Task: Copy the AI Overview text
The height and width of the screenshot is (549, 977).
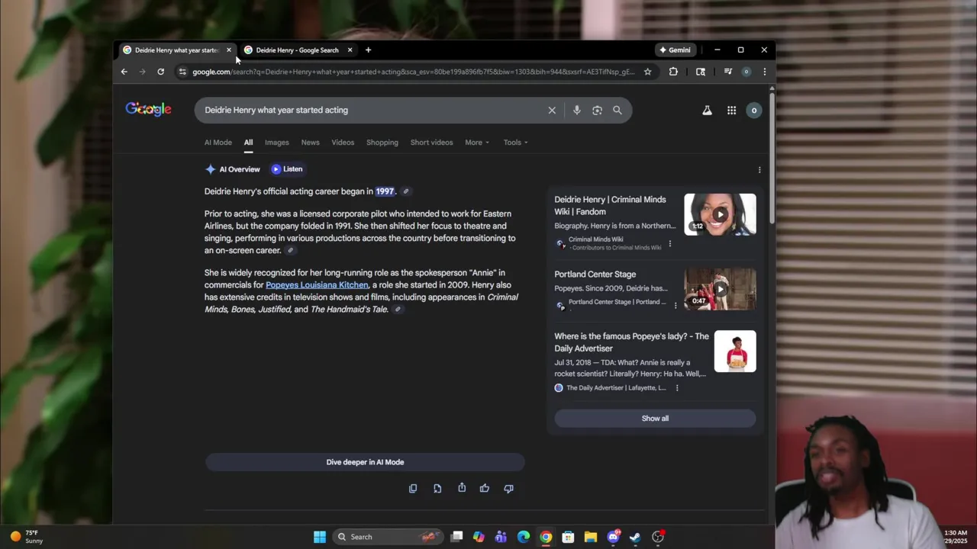Action: tap(413, 489)
